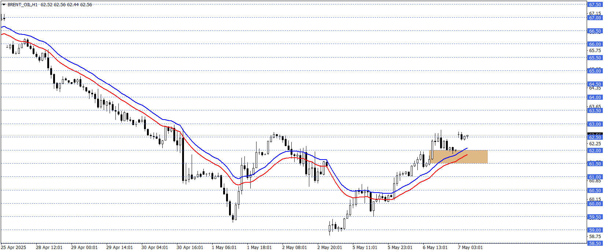Viewport: 605px width, 252px height.
Task: Click the 63.00 price level label
Action: coord(595,124)
